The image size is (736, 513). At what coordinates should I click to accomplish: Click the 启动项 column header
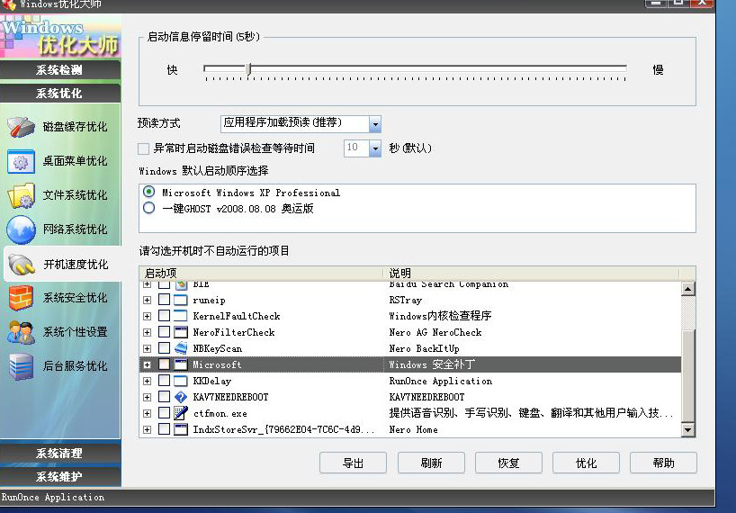[x=262, y=274]
